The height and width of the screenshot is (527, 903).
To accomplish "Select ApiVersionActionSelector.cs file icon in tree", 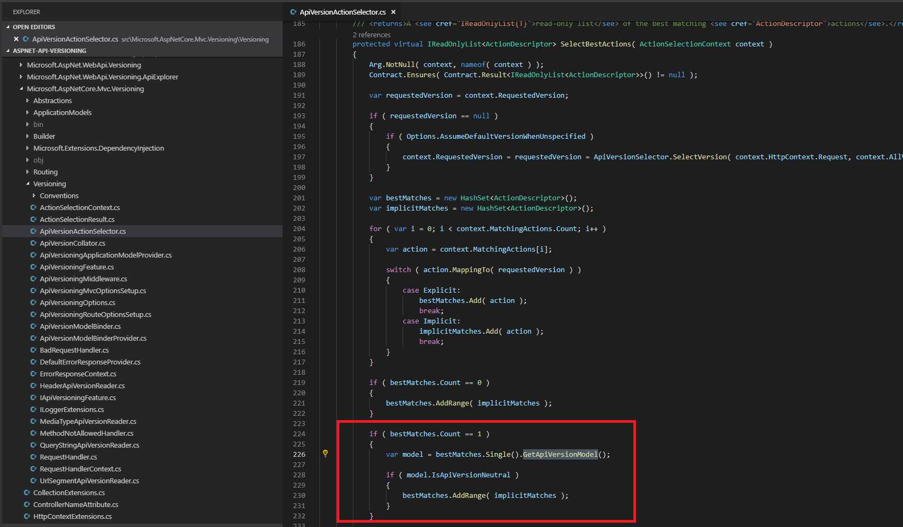I will tap(34, 231).
